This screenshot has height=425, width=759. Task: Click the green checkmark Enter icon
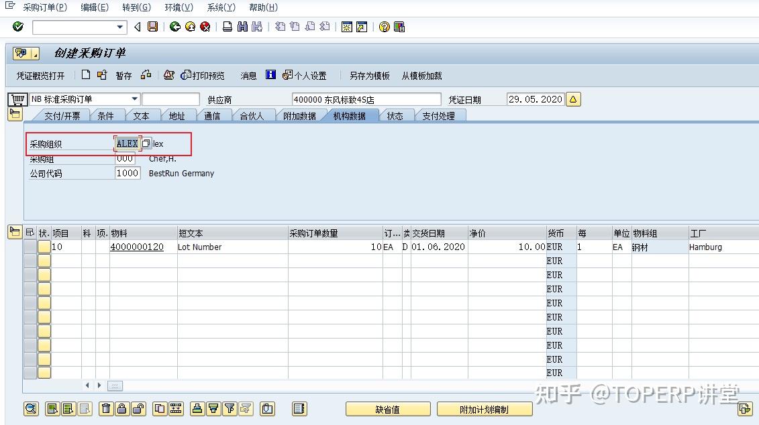[x=18, y=27]
